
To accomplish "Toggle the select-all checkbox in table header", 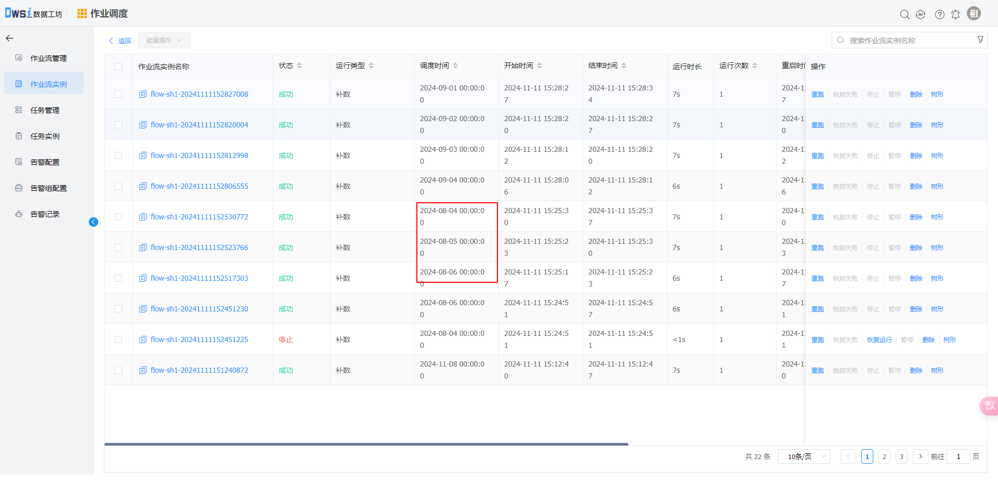I will pos(119,67).
